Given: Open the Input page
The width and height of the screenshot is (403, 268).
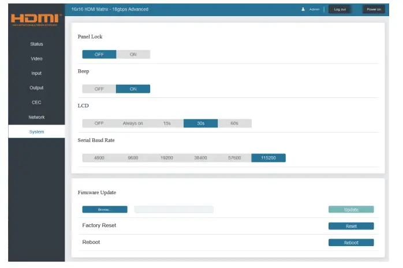Looking at the screenshot, I should coord(36,73).
